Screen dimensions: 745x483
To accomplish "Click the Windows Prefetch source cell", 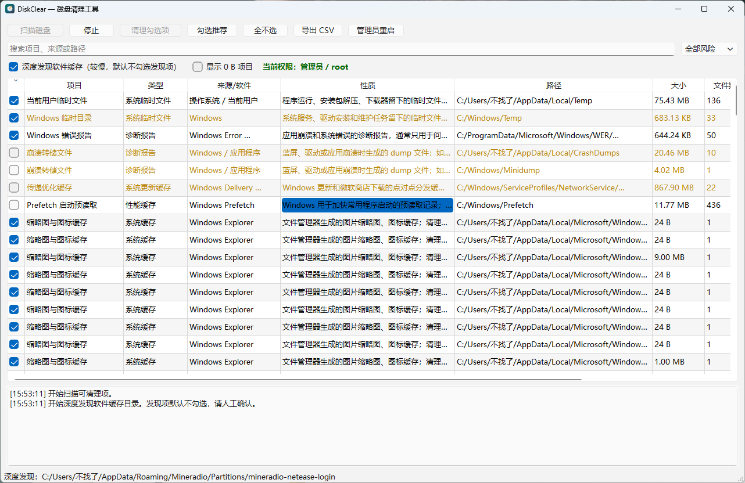I will pos(234,205).
